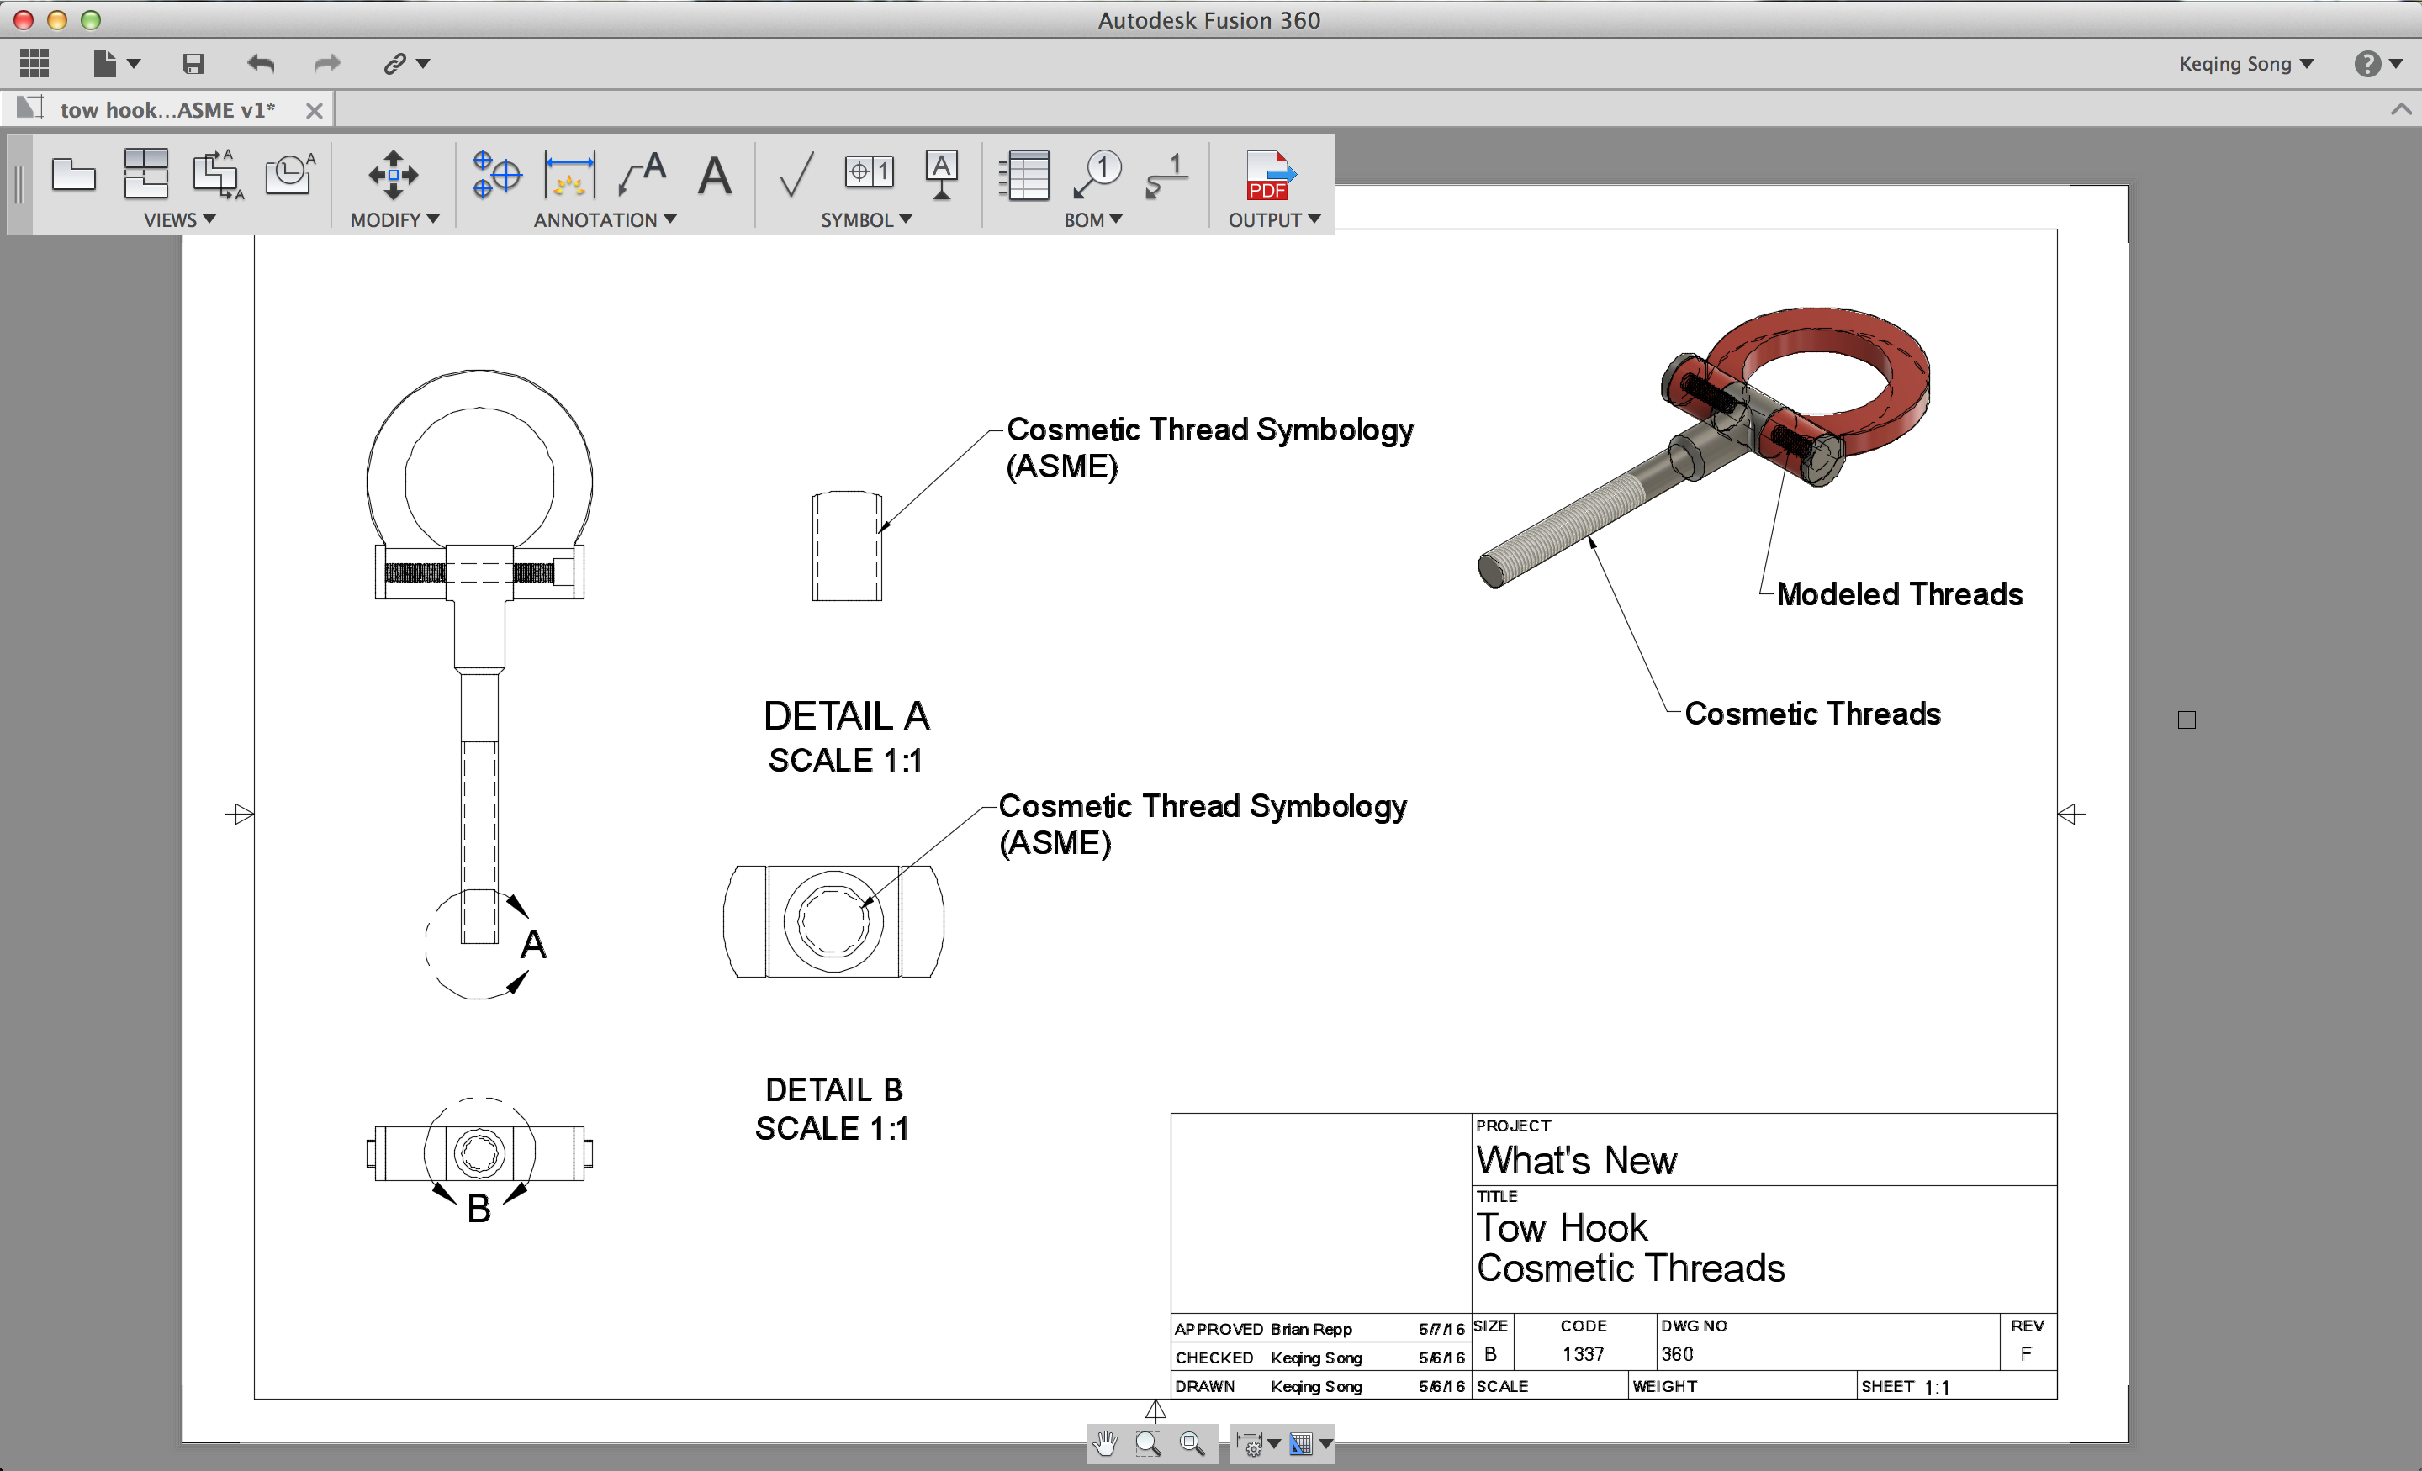Image resolution: width=2422 pixels, height=1471 pixels.
Task: Open the drawing settings dropdown arrow
Action: click(1274, 1442)
